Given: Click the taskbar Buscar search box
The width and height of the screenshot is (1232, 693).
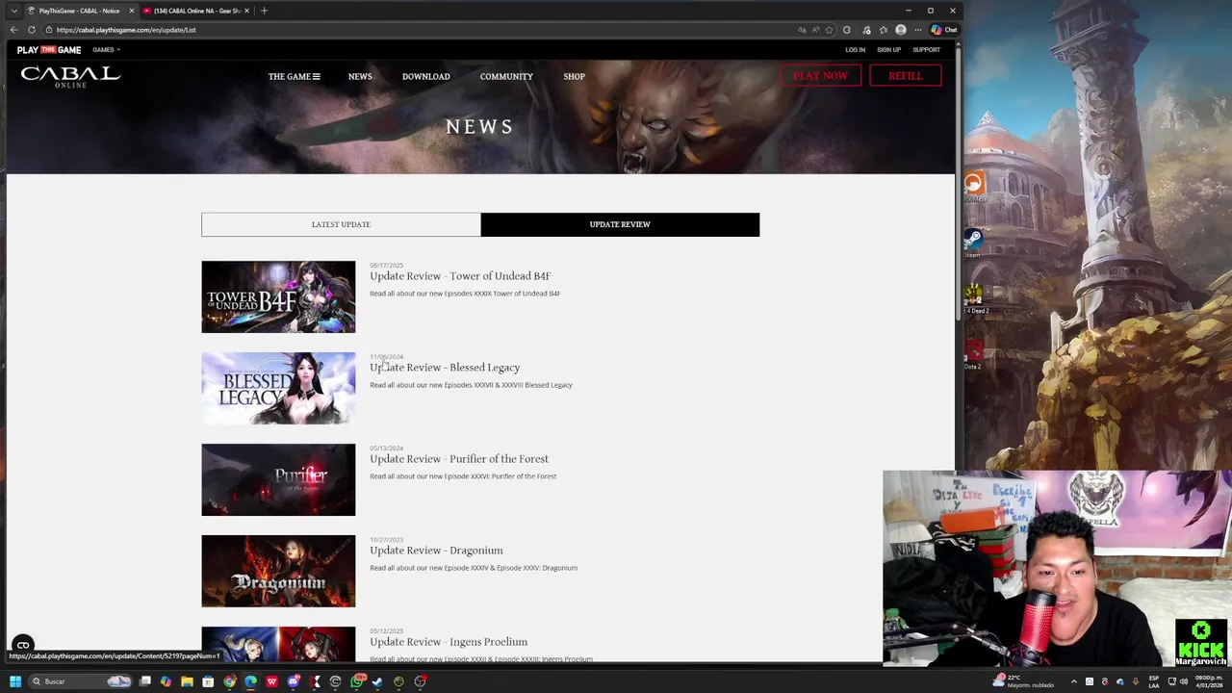Looking at the screenshot, I should click(x=80, y=681).
